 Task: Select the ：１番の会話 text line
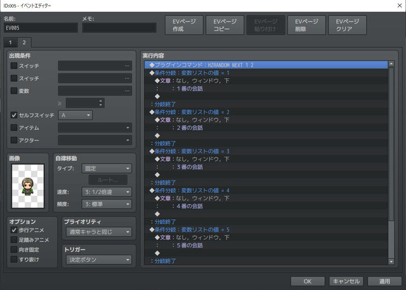click(266, 89)
